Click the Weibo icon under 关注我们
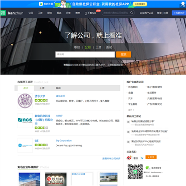 [x=129, y=158]
